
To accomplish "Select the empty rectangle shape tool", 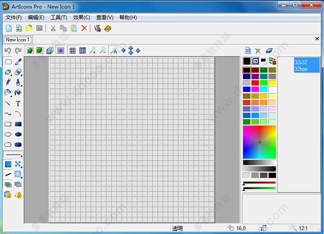I will (8, 124).
